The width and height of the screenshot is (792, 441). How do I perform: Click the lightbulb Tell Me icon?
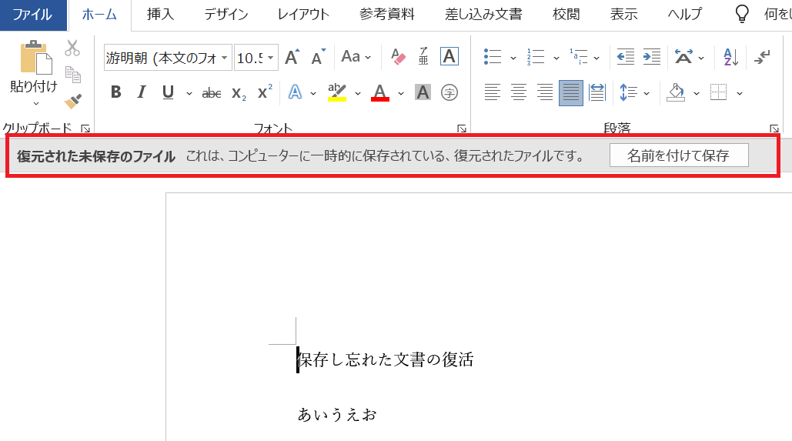(x=741, y=14)
